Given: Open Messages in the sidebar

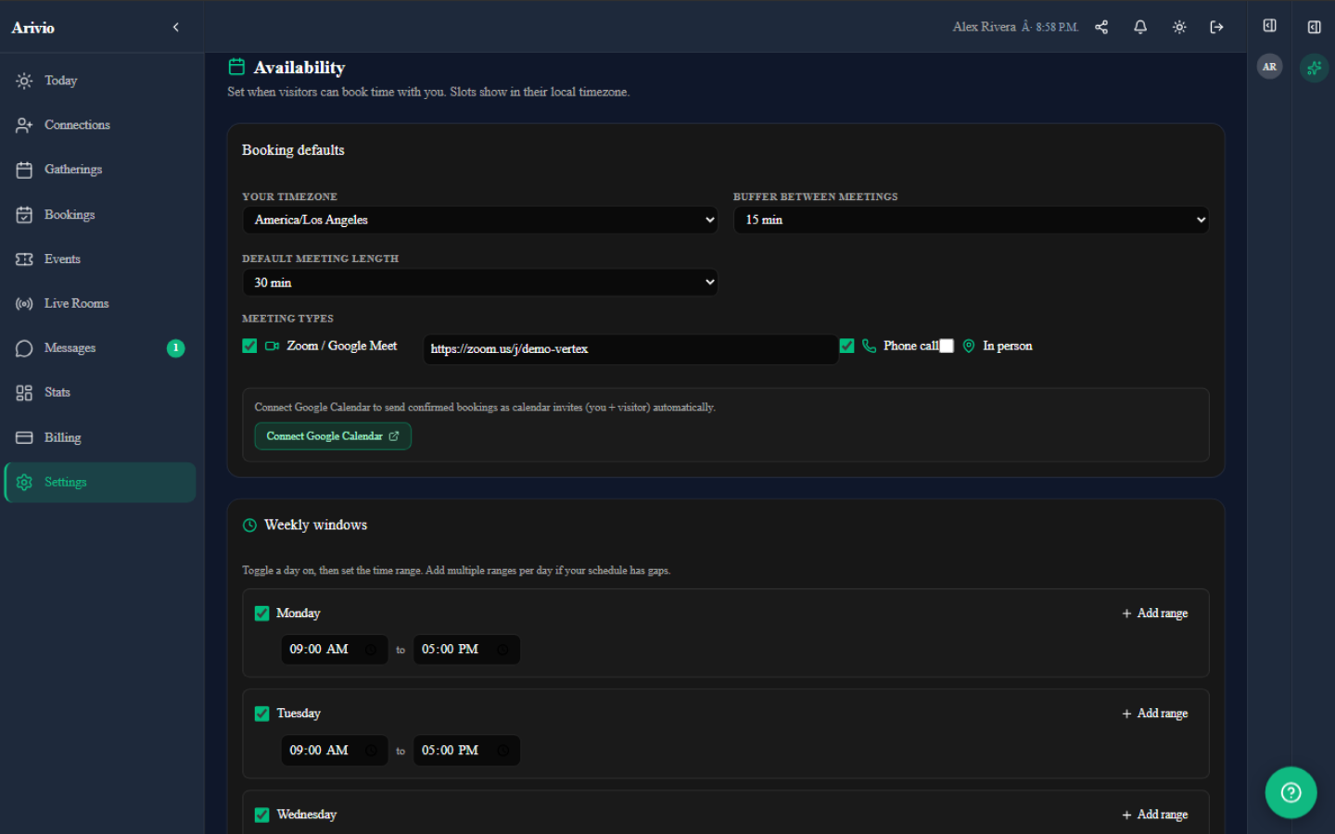Looking at the screenshot, I should [x=99, y=348].
